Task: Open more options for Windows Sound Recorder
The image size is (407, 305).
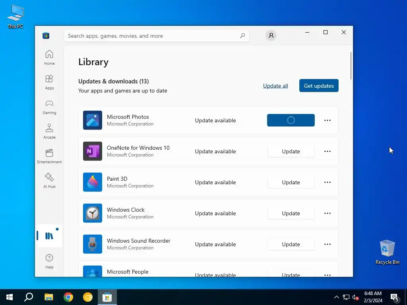Action: (x=328, y=244)
